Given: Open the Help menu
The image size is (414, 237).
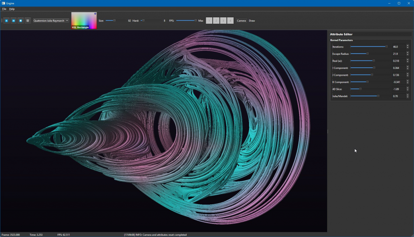Looking at the screenshot, I should pos(12,9).
